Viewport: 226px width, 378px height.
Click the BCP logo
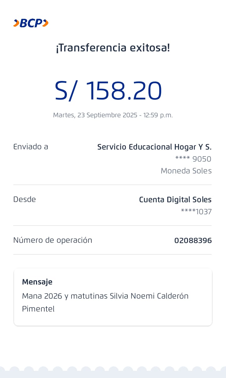click(31, 23)
